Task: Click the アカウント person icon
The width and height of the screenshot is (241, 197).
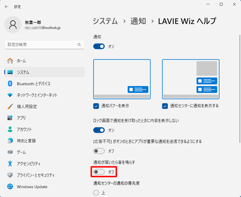Action: pos(10,129)
